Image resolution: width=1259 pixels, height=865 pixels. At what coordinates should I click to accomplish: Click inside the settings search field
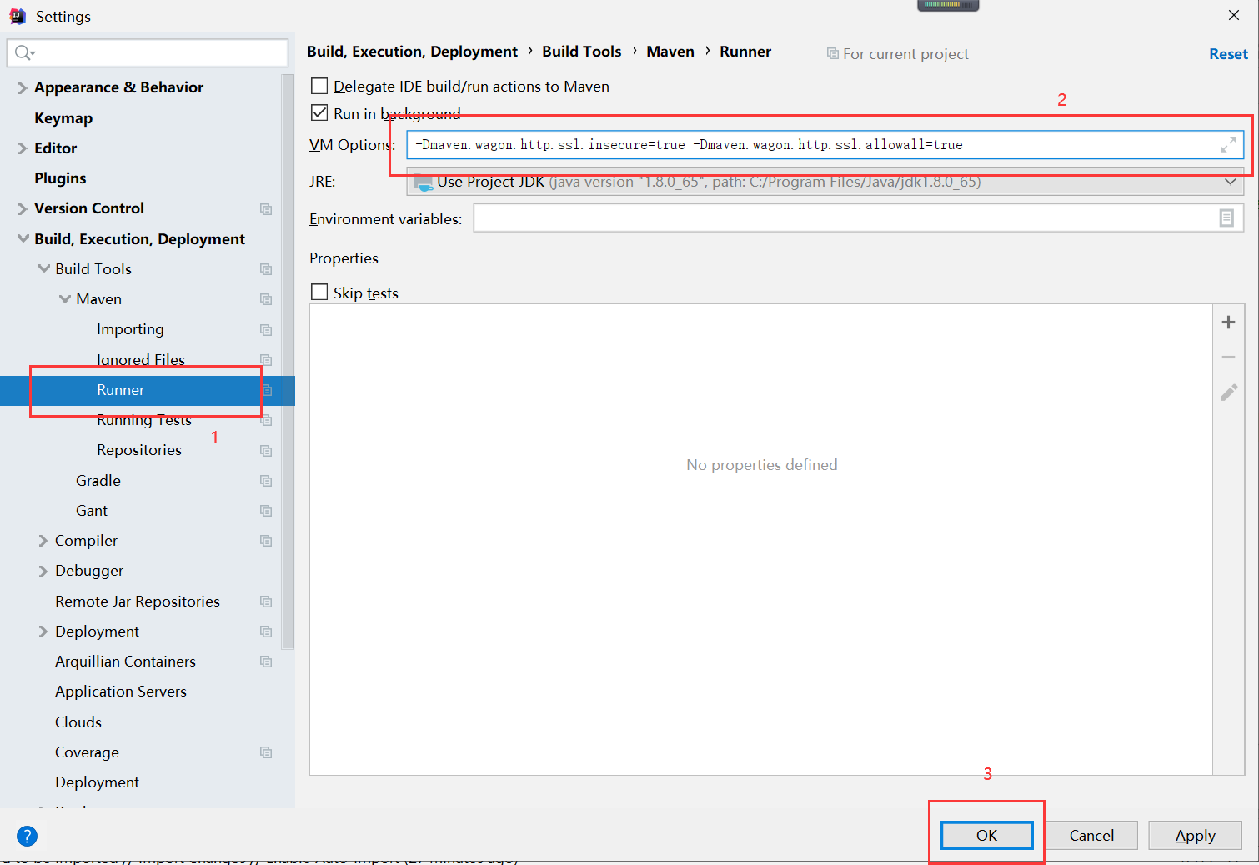[147, 52]
